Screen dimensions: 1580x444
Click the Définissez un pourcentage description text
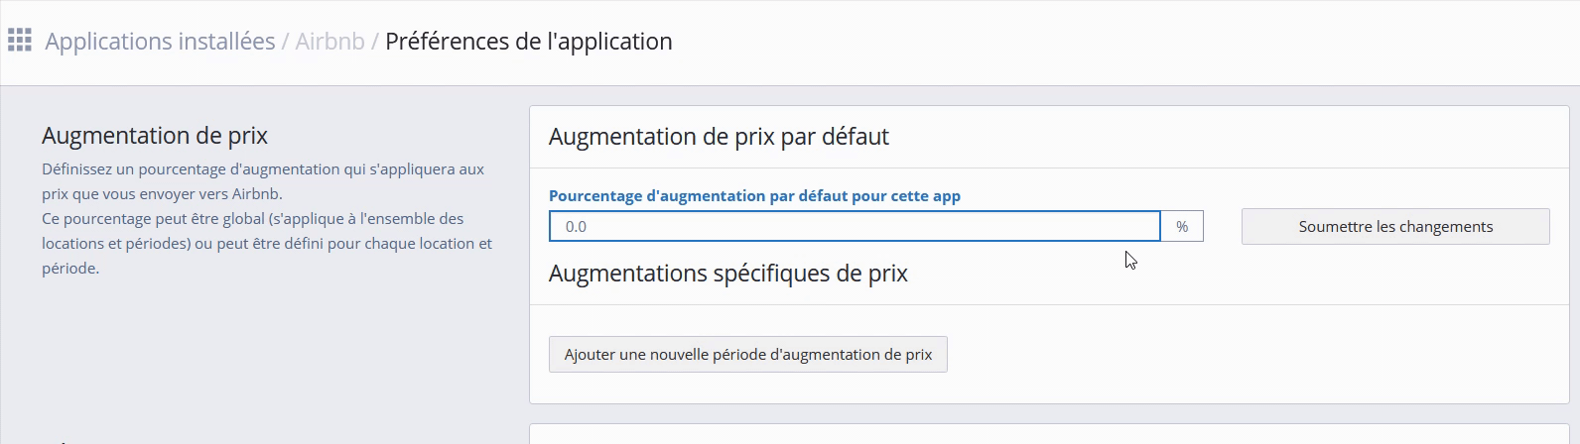[263, 169]
